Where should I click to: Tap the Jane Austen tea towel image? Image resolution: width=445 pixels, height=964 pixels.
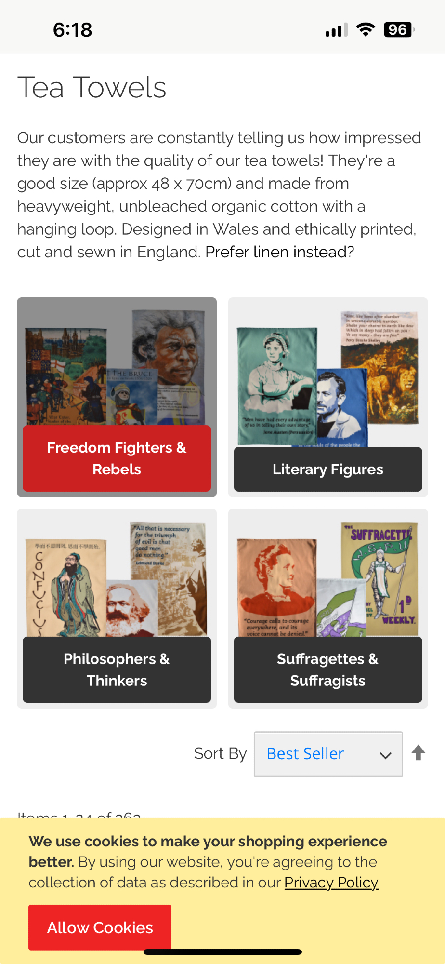pyautogui.click(x=277, y=387)
